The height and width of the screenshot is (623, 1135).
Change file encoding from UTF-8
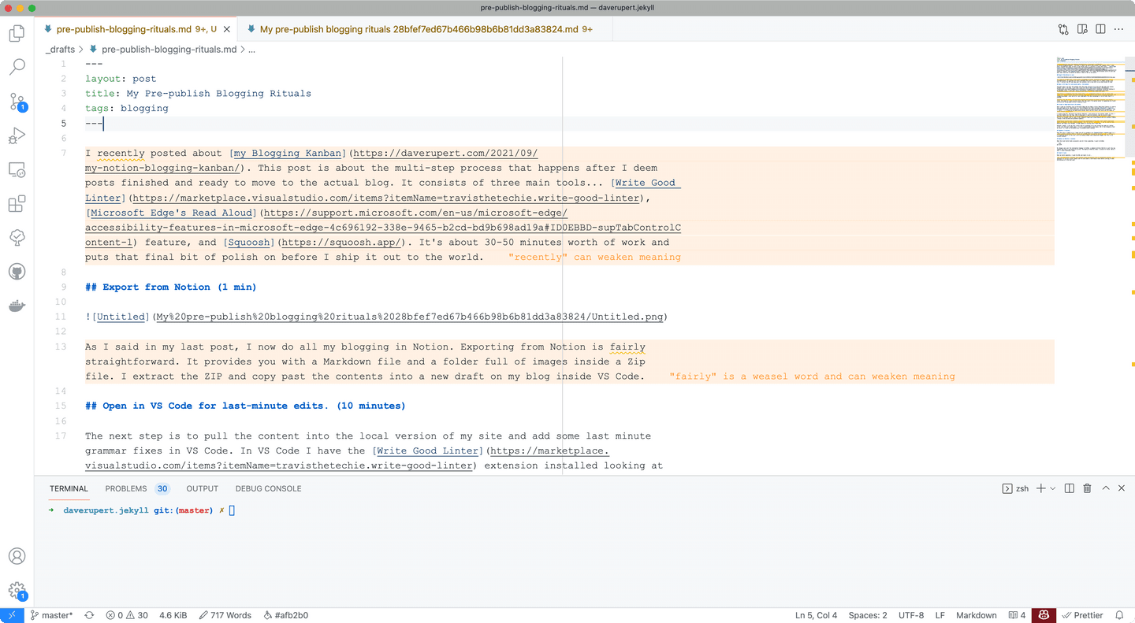911,615
